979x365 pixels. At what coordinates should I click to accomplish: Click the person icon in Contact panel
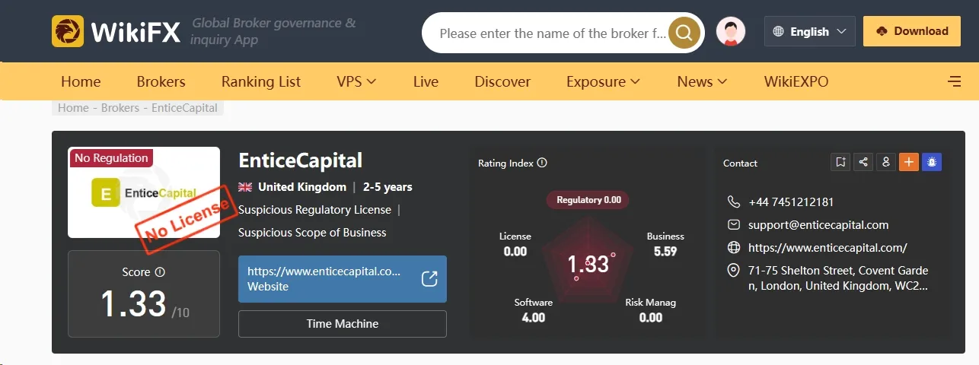885,162
